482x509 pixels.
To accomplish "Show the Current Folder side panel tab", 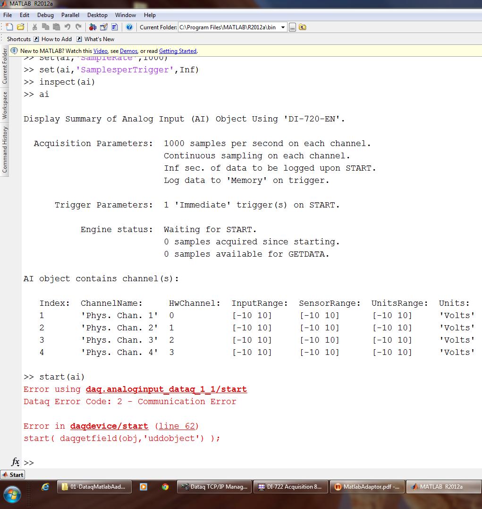I will (x=5, y=66).
